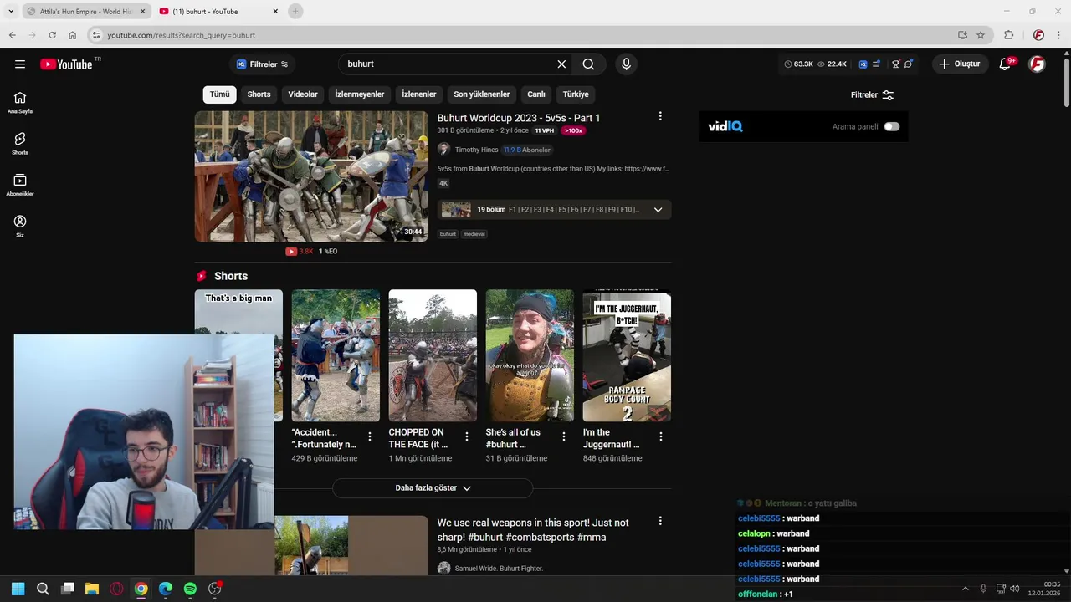The width and height of the screenshot is (1071, 602).
Task: Open a new Chrome tab
Action: pos(295,11)
